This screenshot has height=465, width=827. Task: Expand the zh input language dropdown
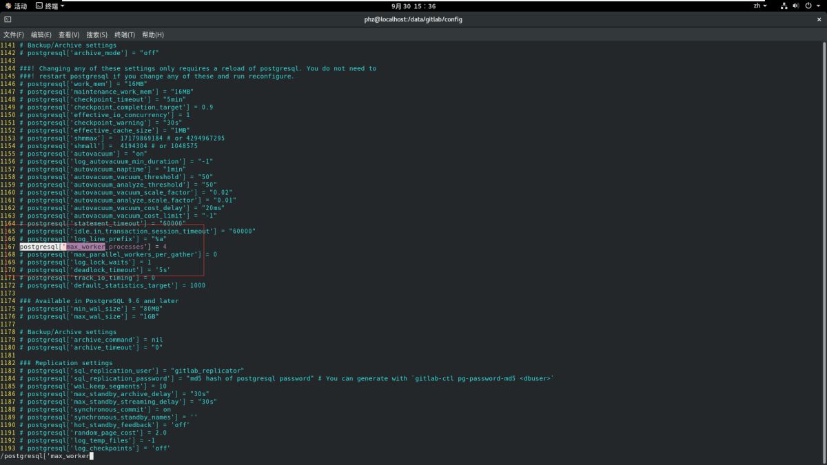pyautogui.click(x=759, y=6)
